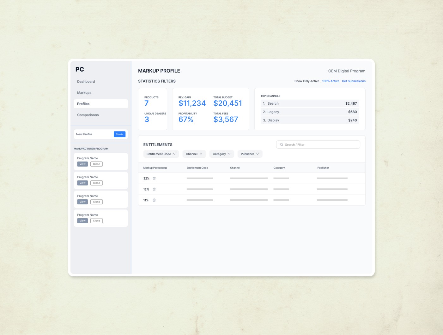Select Profiles in the sidebar
Screen dimensions: 443x335
coord(101,104)
